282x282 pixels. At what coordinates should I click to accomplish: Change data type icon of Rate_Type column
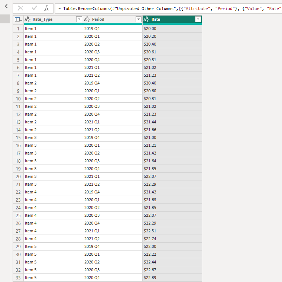(x=27, y=19)
